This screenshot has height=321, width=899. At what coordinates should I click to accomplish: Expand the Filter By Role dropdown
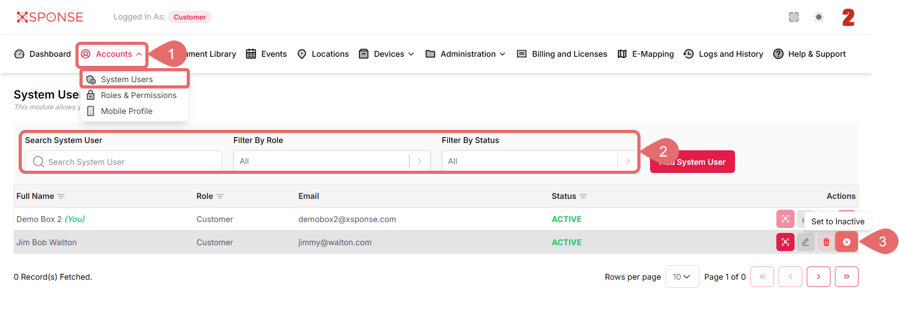pos(419,161)
